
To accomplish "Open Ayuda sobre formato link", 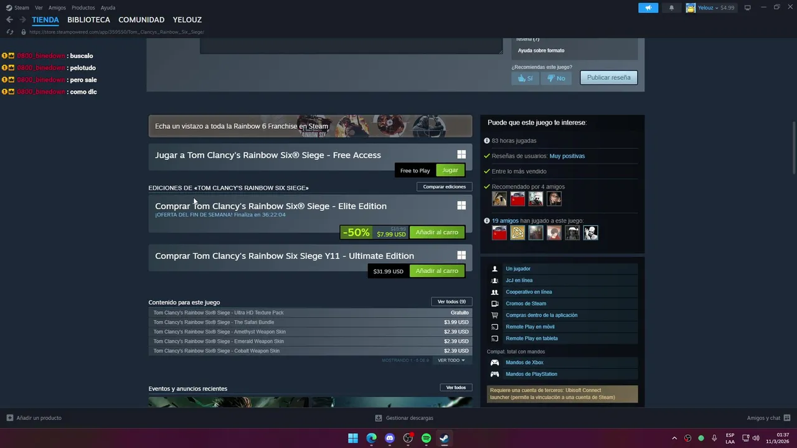I will [x=541, y=50].
